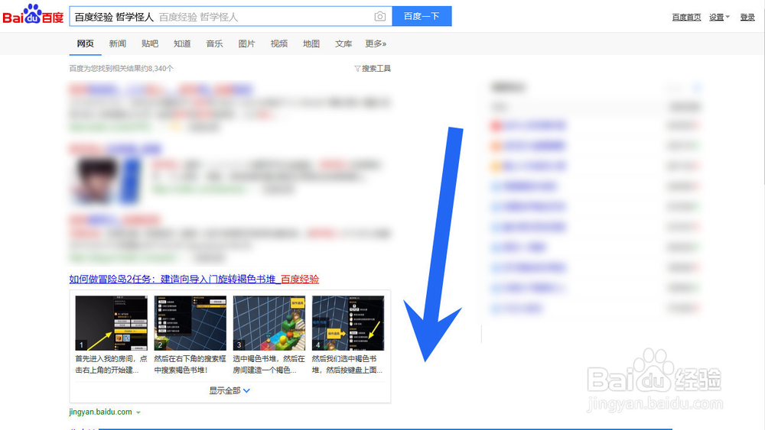This screenshot has width=765, height=430.
Task: Open the 更多» tab menu
Action: tap(376, 44)
